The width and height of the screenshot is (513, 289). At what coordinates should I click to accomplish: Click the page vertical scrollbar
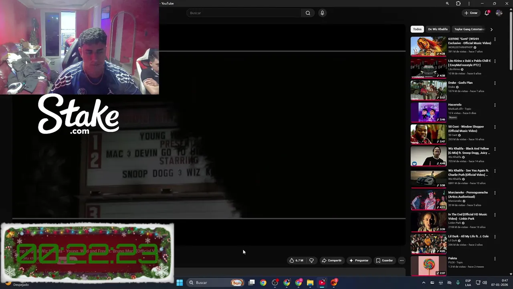tap(511, 40)
